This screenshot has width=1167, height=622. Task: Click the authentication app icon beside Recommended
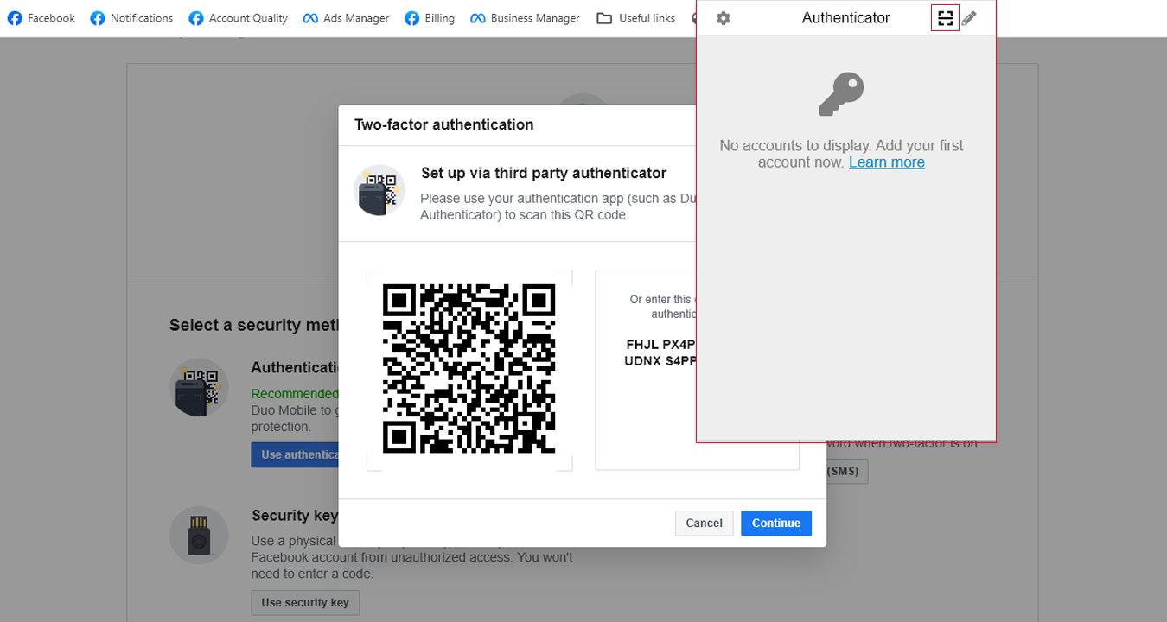click(199, 388)
